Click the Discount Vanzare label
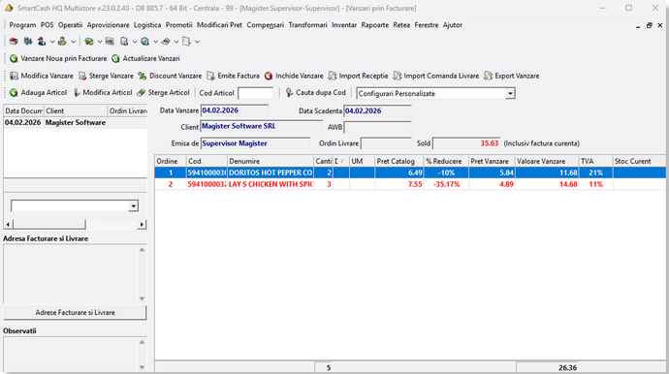Screen dimensions: 669x374 click(x=175, y=76)
